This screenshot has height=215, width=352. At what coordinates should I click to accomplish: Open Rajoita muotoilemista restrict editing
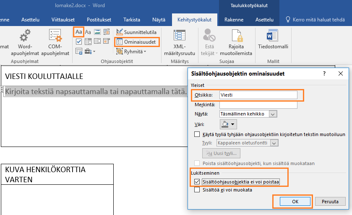tap(236, 43)
